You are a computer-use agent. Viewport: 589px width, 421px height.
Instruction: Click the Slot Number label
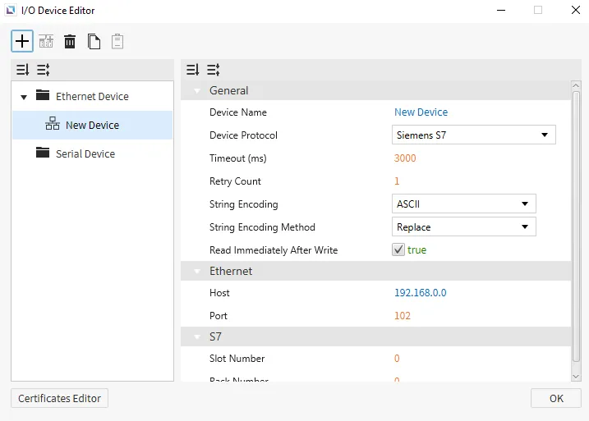[237, 359]
